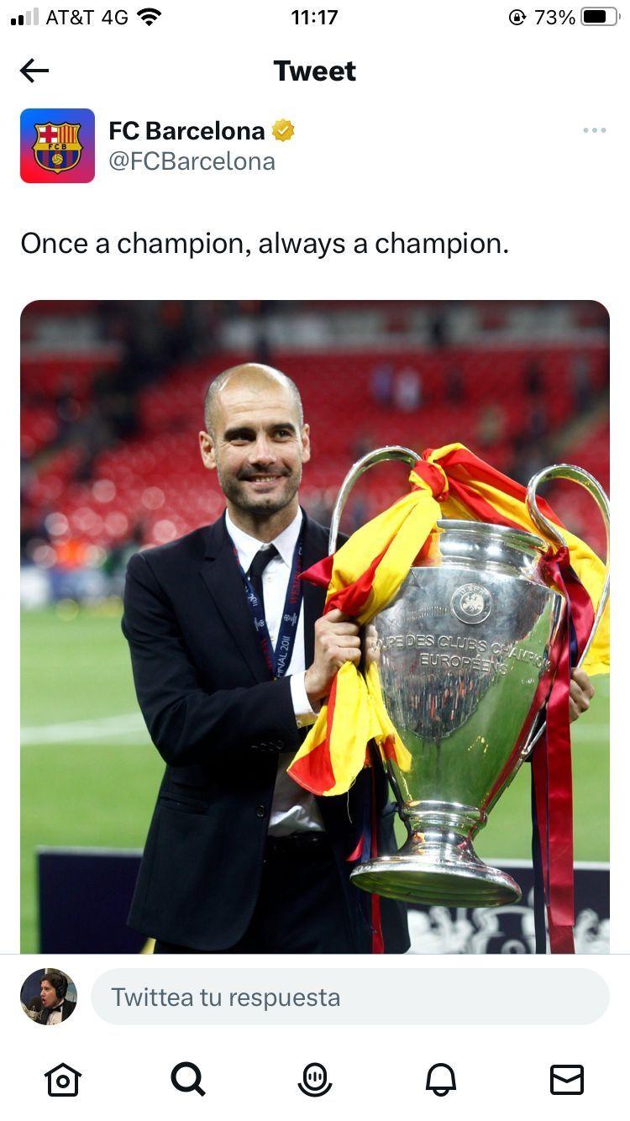The image size is (630, 1121).
Task: Open the trophy photo in the tweet
Action: [x=315, y=627]
